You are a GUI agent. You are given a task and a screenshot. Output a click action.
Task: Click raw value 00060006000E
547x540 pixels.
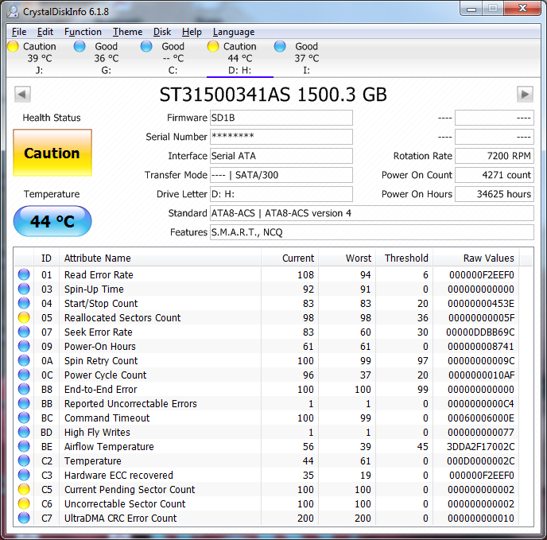[x=481, y=418]
